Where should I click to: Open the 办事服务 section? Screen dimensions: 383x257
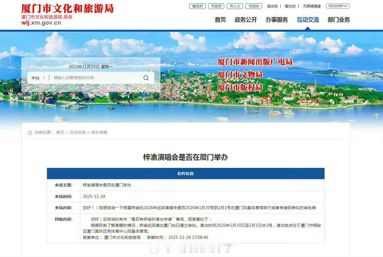277,20
